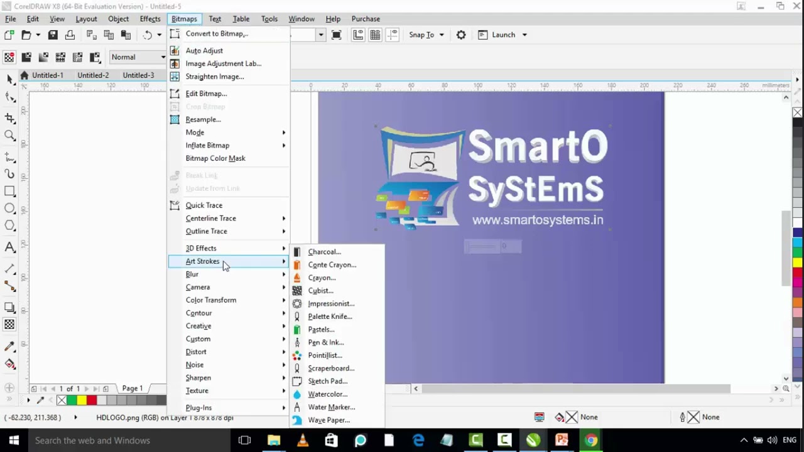Open Microsoft Edge from the taskbar
The height and width of the screenshot is (452, 804).
tap(418, 440)
